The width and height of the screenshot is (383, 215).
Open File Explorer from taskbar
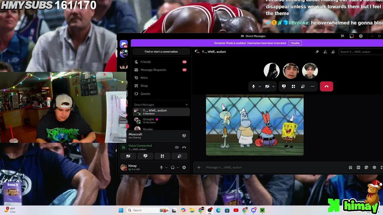[x=192, y=210]
